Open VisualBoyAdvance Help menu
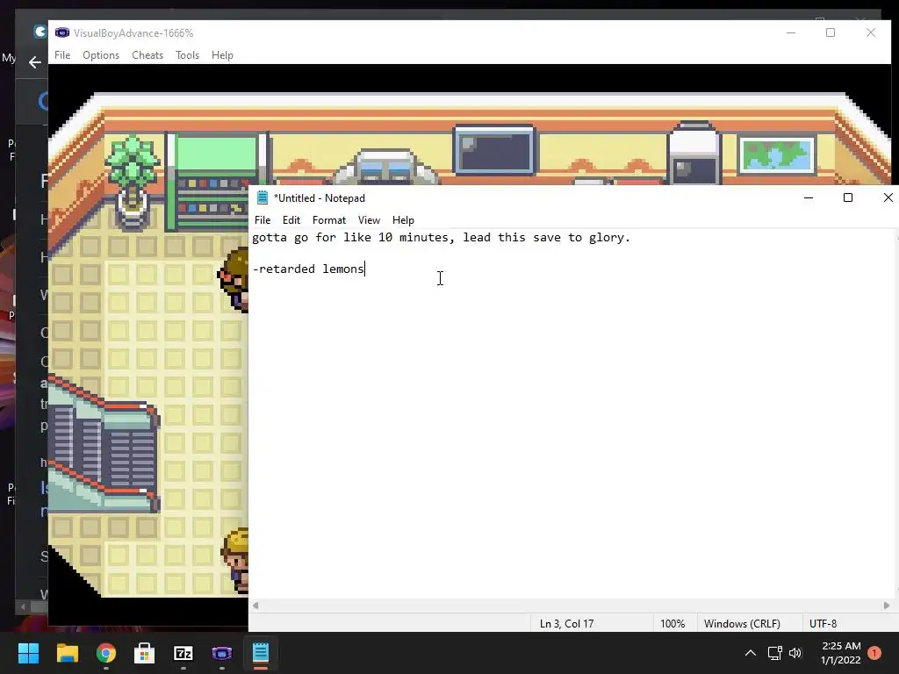 pyautogui.click(x=222, y=55)
